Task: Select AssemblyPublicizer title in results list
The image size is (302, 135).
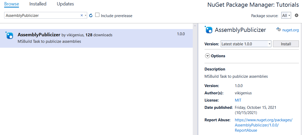Action: 39,35
